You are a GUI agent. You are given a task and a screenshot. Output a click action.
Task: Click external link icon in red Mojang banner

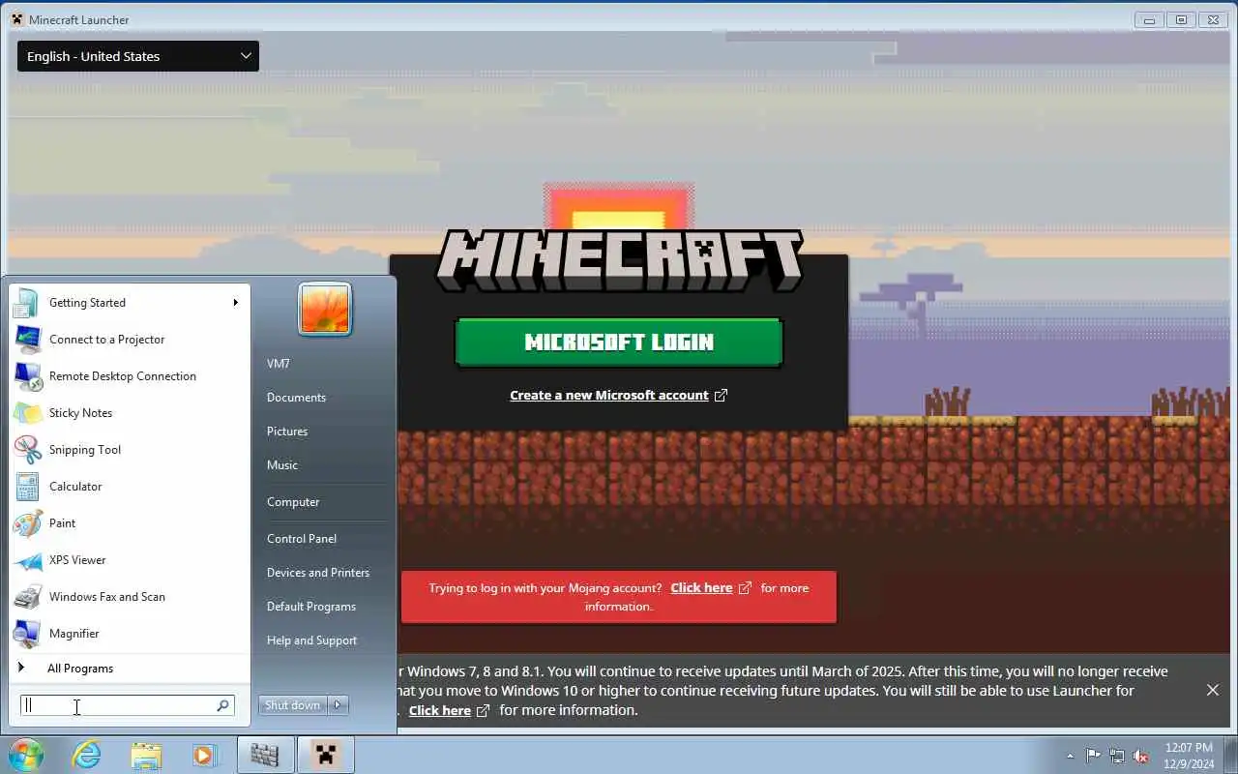745,587
